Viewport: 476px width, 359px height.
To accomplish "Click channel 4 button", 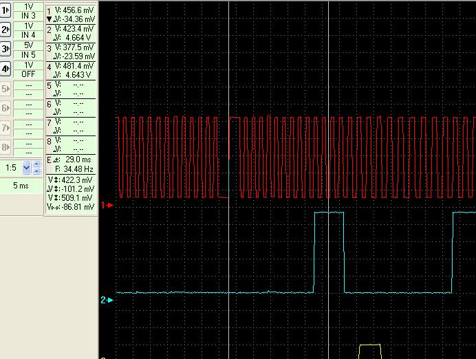I will click(x=6, y=69).
